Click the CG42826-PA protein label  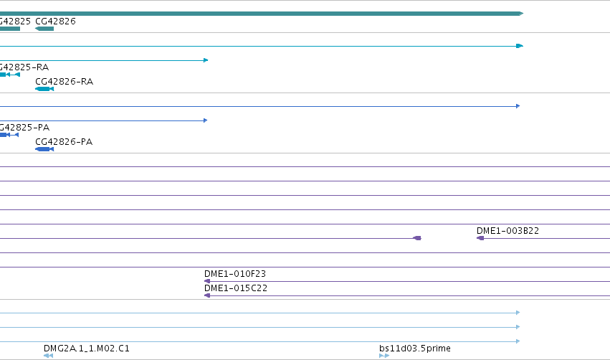point(65,142)
